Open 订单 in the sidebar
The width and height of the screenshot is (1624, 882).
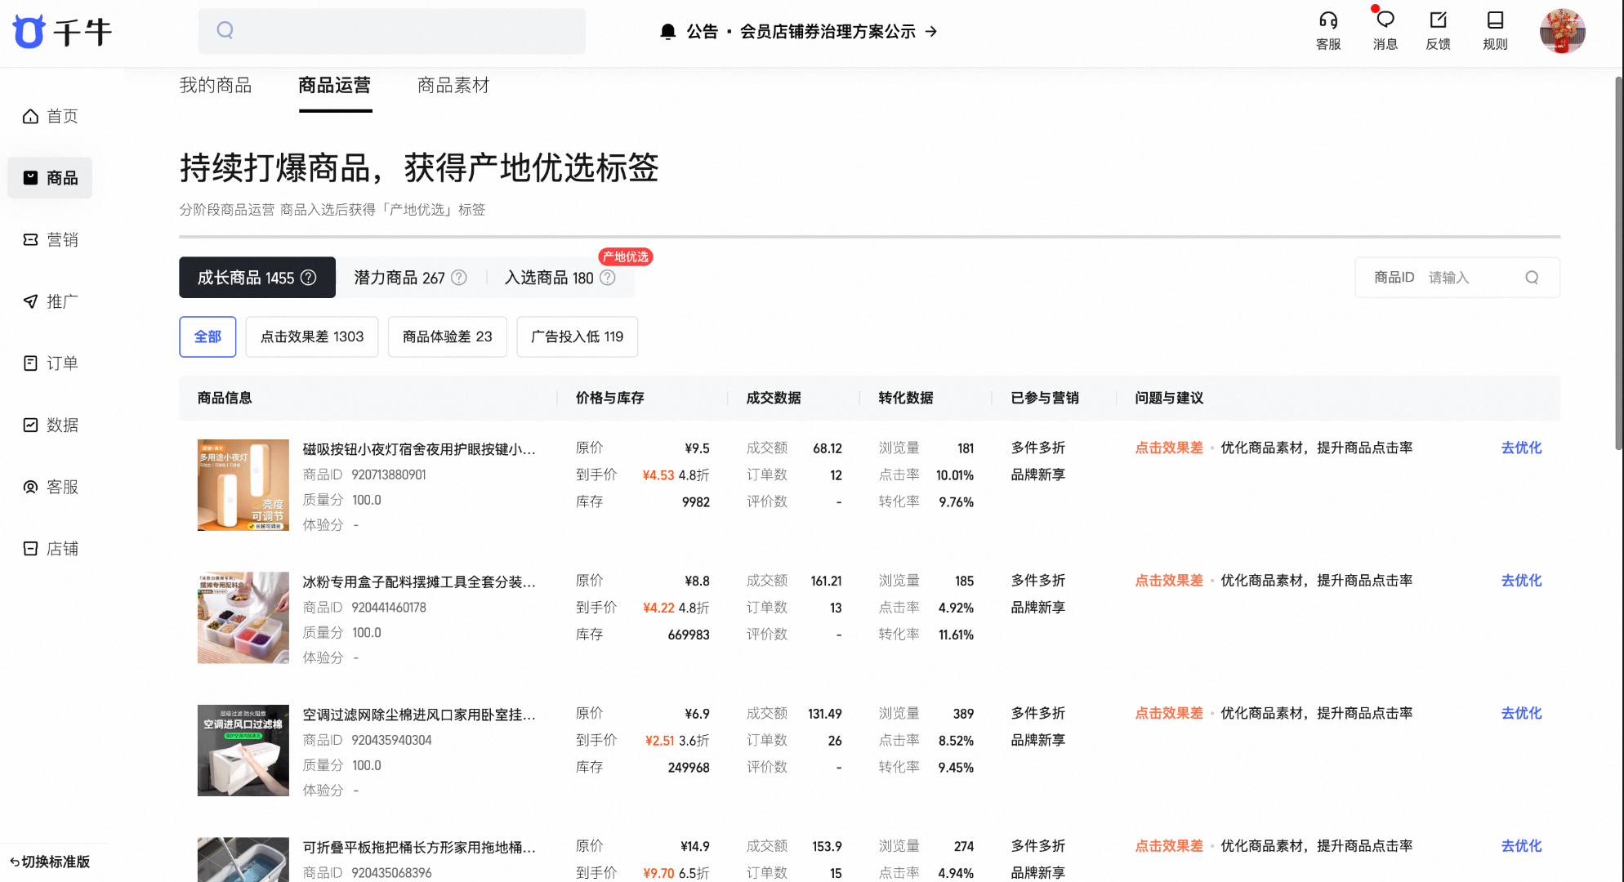pos(51,363)
